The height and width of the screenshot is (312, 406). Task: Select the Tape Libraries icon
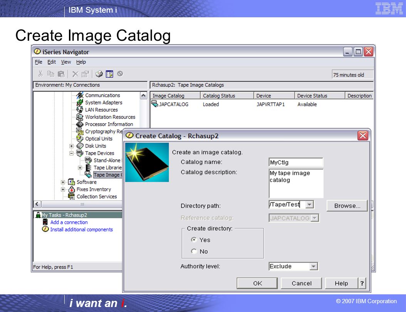(88, 168)
